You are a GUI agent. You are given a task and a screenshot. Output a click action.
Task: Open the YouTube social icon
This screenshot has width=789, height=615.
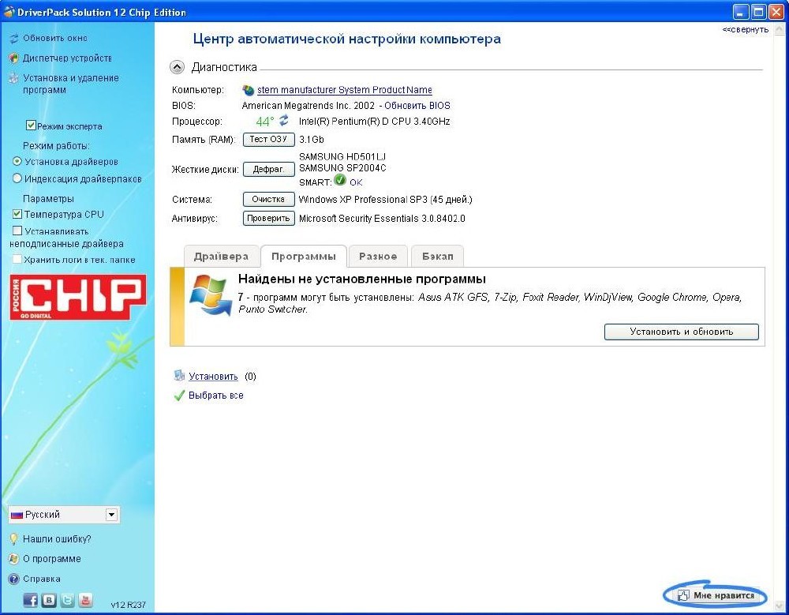pos(85,600)
